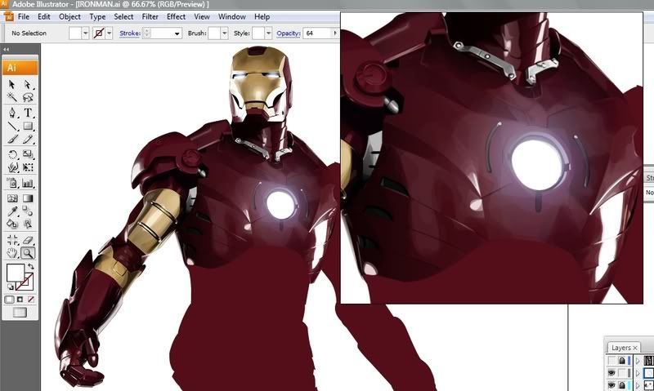Reset to default fill and stroke
Viewport: 654px width, 391px height.
[x=11, y=287]
